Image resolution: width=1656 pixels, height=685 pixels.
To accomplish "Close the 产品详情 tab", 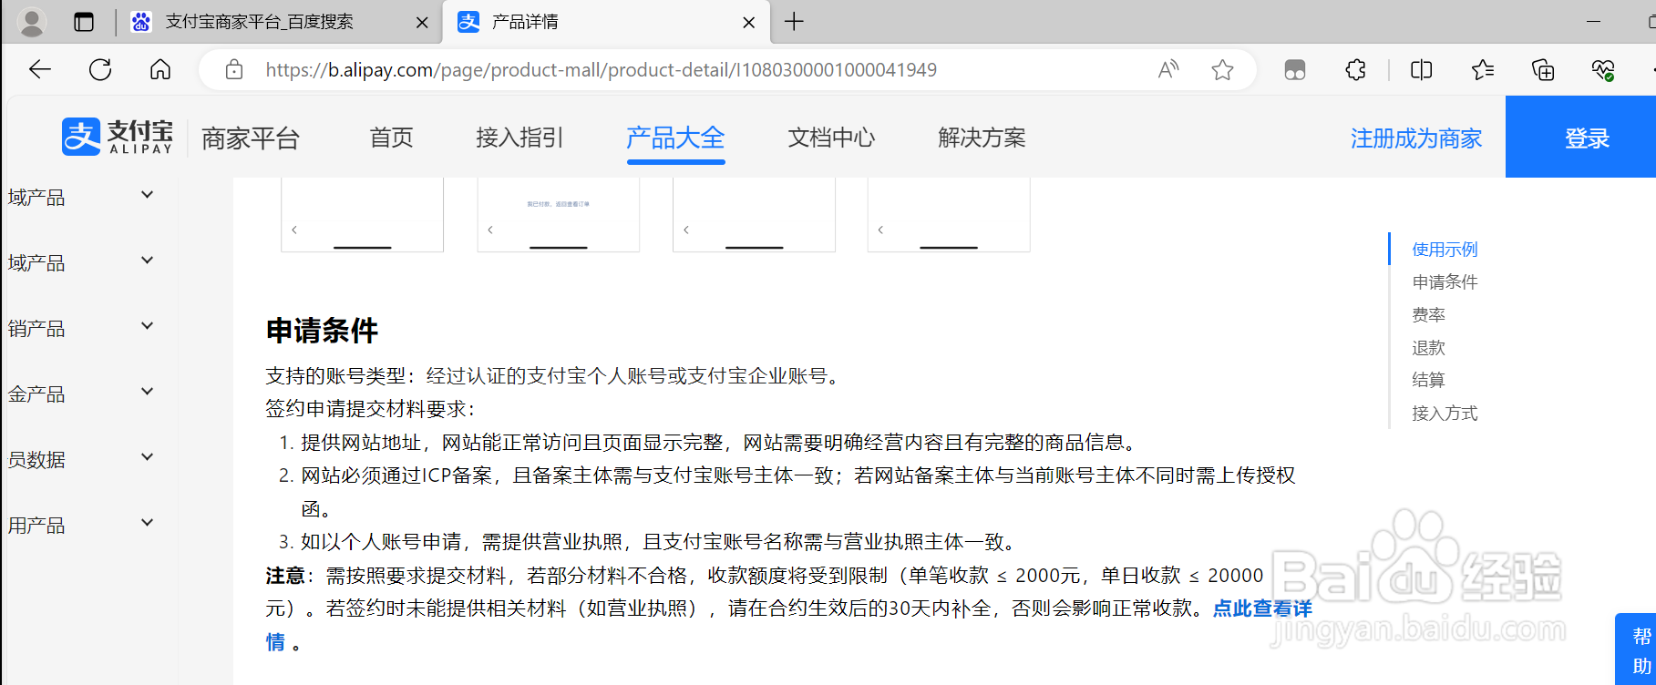I will point(749,23).
